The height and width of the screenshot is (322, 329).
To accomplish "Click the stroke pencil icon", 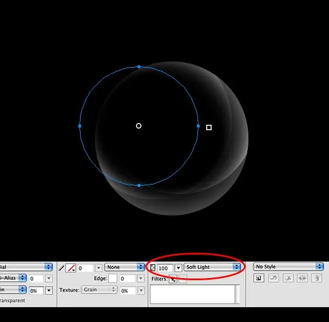I will [61, 268].
